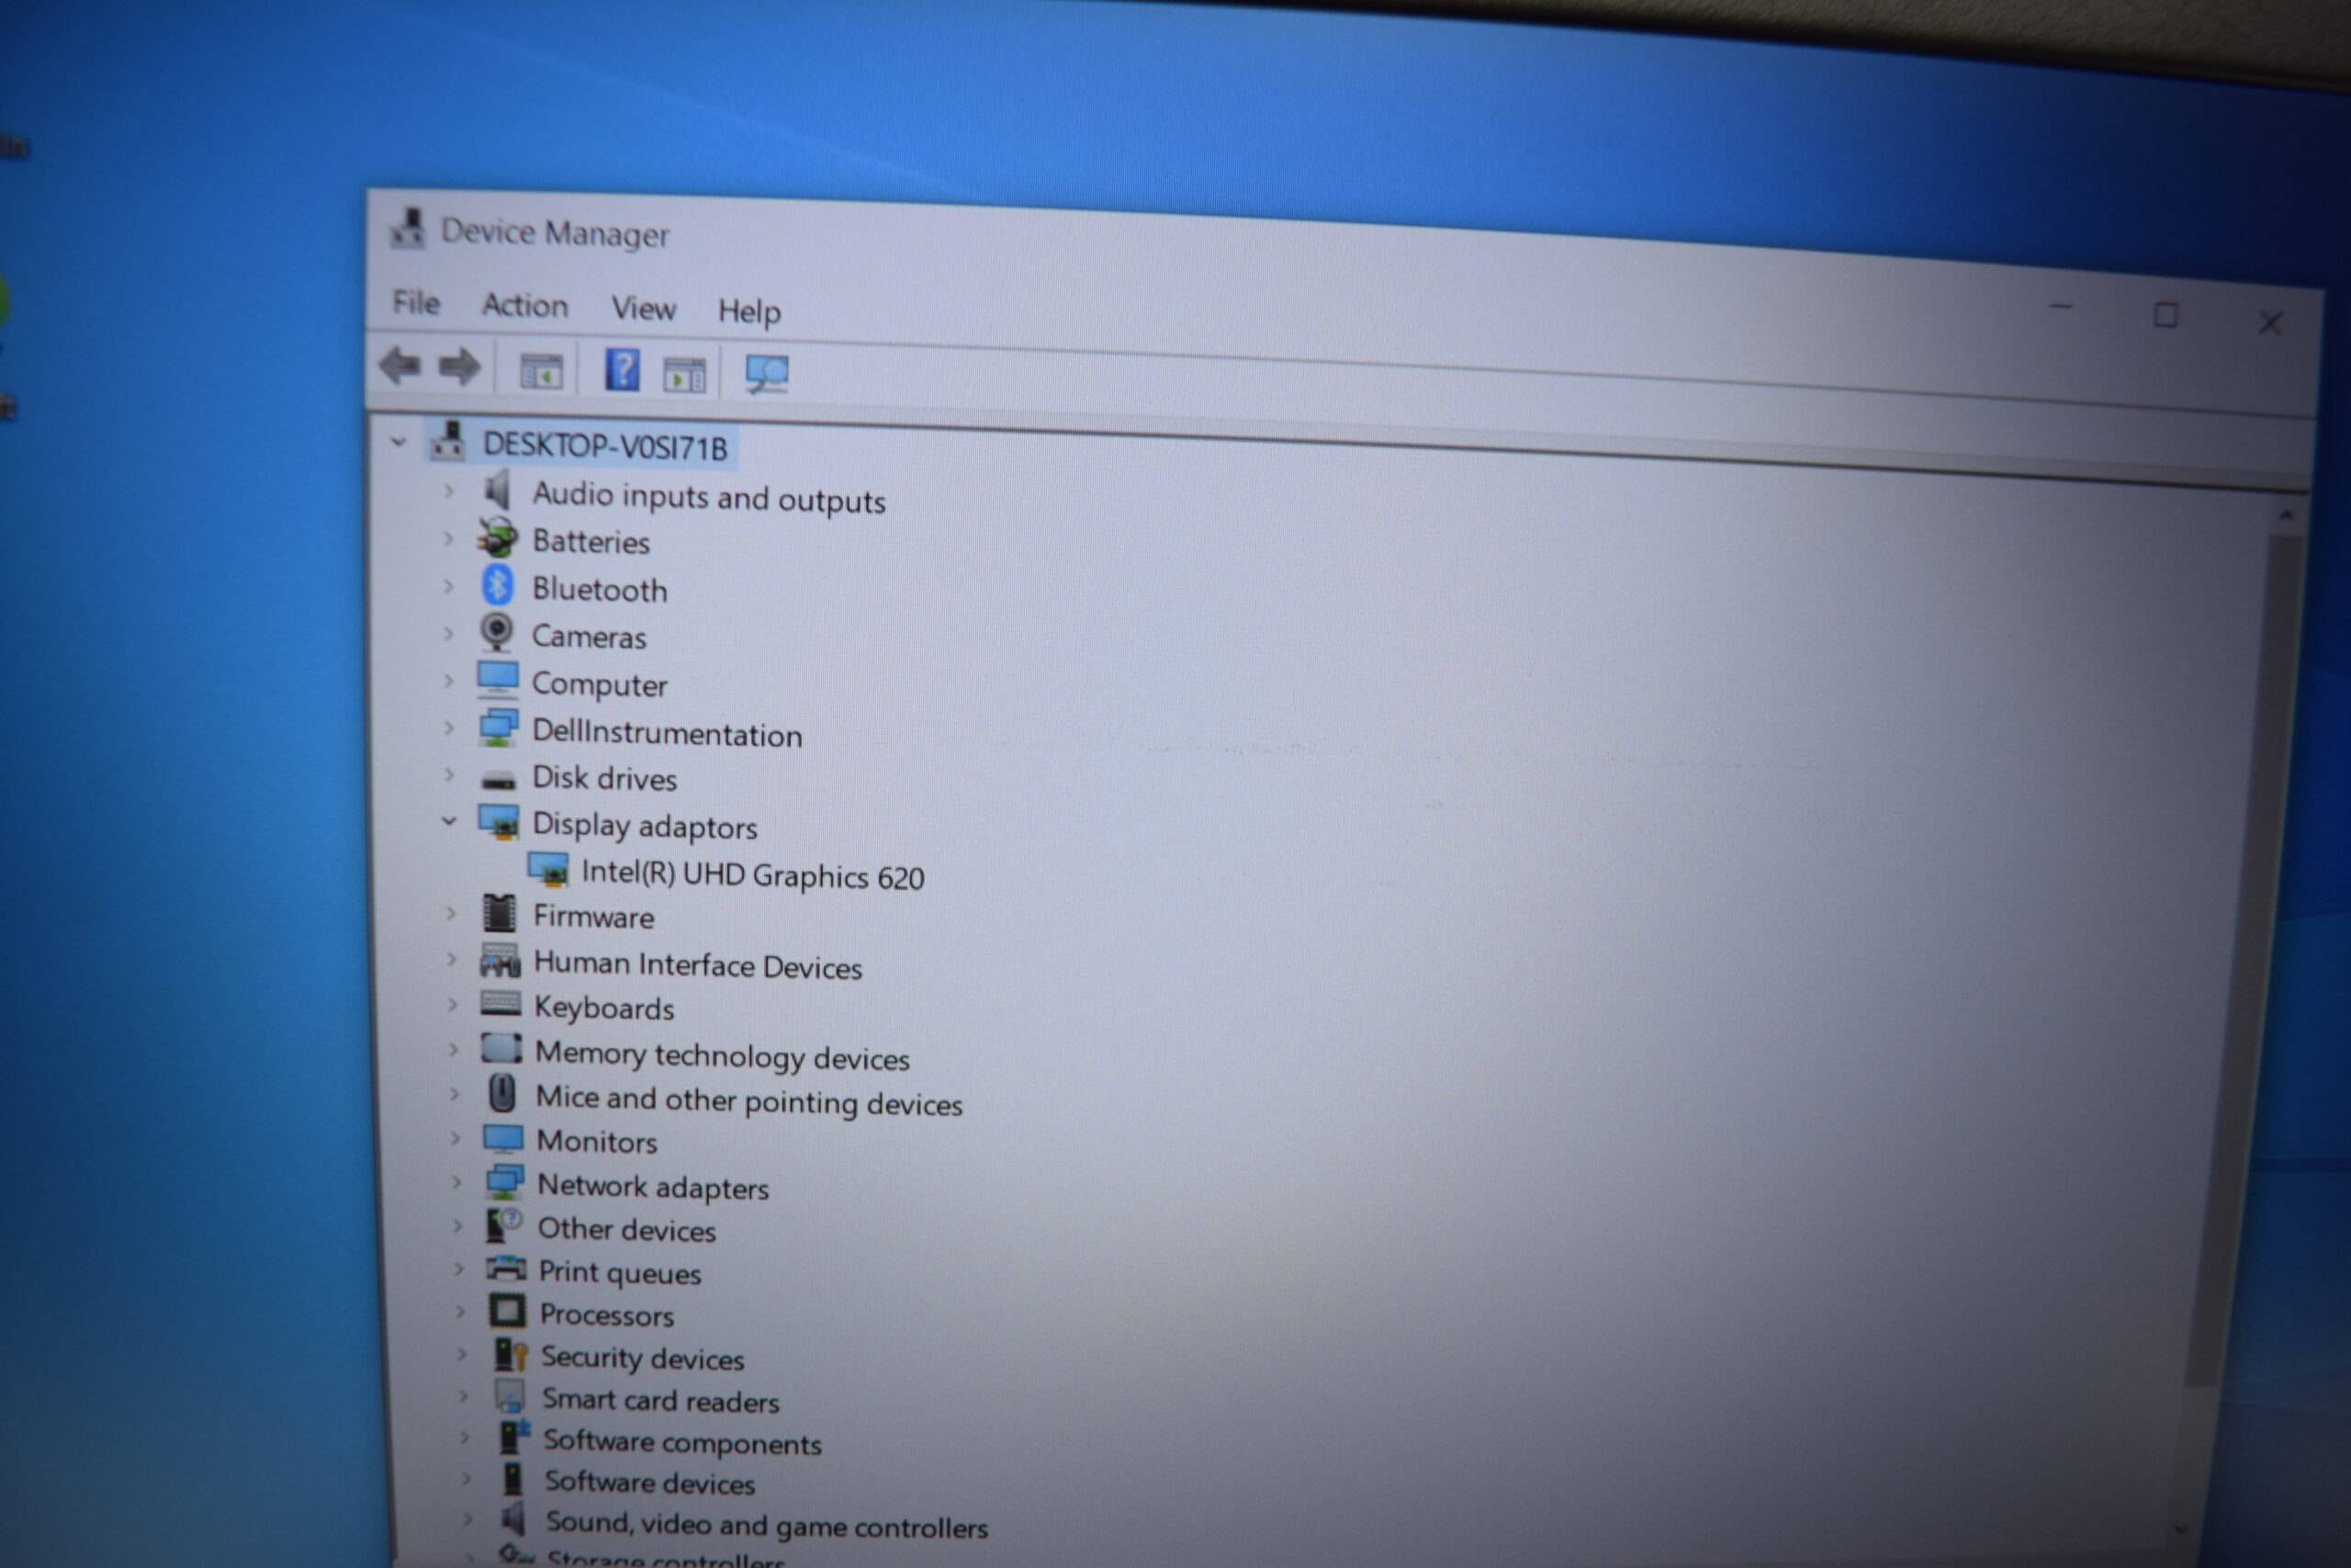Select the Computer category label
Screen dimensions: 2351x1568
click(x=599, y=685)
